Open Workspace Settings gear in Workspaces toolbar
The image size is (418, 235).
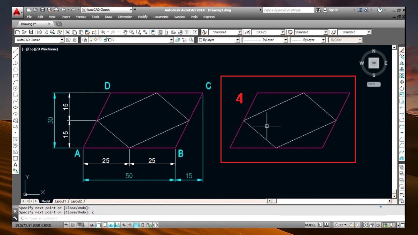tap(68, 40)
